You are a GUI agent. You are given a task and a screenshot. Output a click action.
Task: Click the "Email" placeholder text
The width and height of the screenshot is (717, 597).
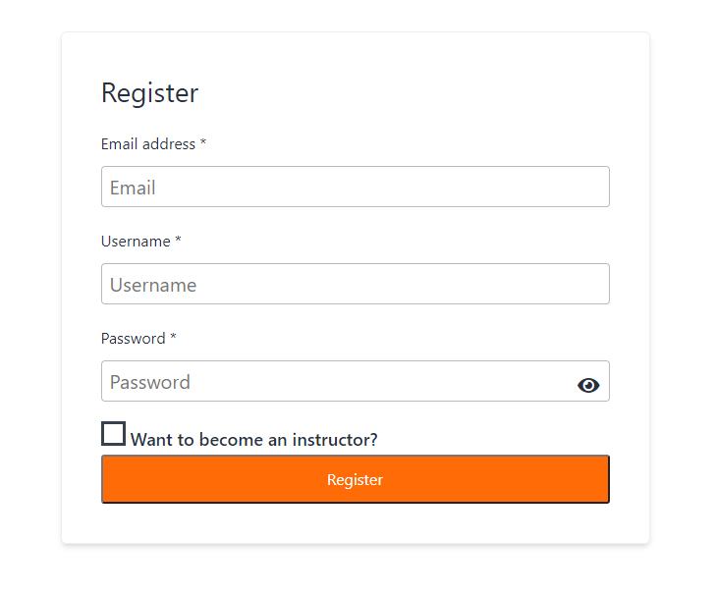coord(133,188)
